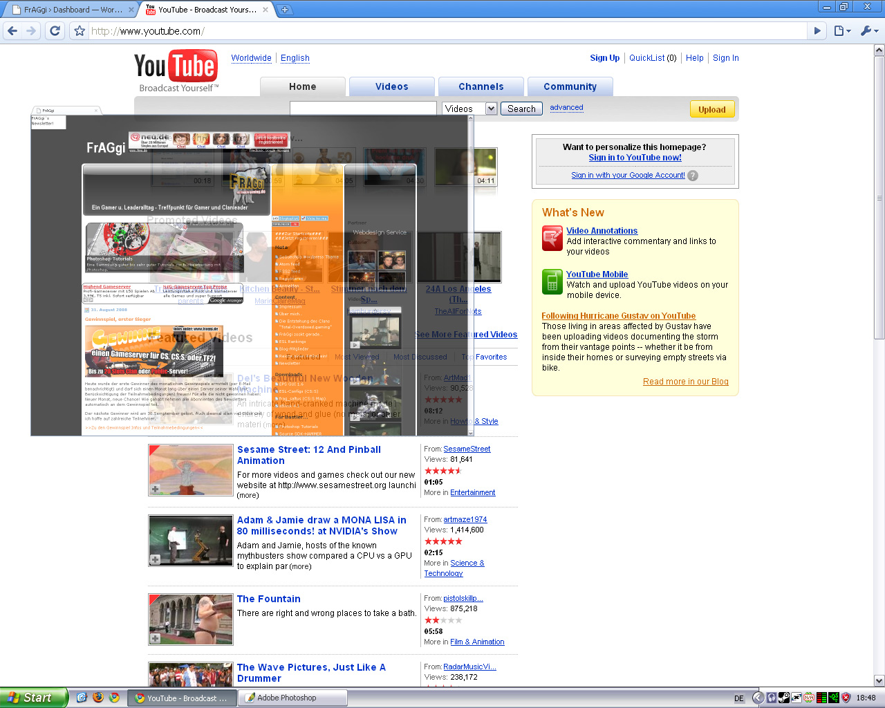Image resolution: width=885 pixels, height=708 pixels.
Task: Open the SesameStreet channel link
Action: (467, 449)
